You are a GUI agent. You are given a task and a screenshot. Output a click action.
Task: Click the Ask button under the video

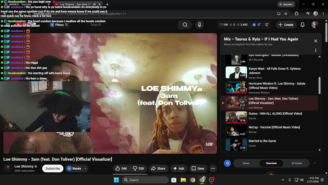pos(179,169)
